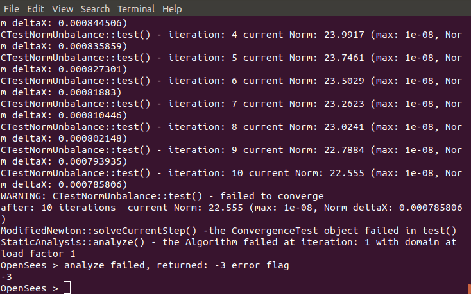Click the WARNING failed to converge line
Image resolution: width=471 pixels, height=294 pixels.
tap(162, 196)
